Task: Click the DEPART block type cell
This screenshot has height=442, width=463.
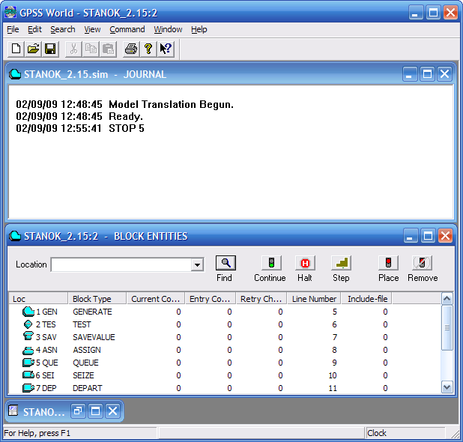Action: pos(88,388)
